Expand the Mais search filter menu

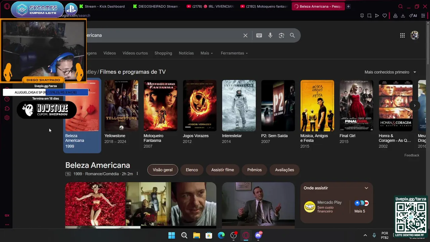tap(207, 53)
